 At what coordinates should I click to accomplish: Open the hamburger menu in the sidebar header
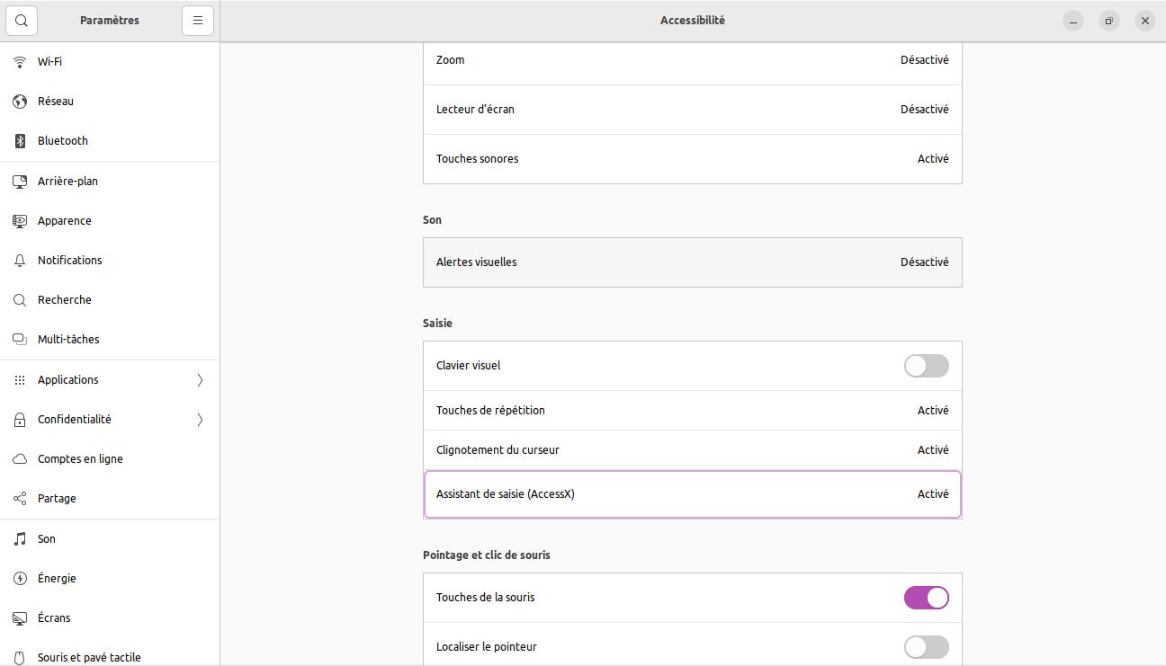click(198, 20)
